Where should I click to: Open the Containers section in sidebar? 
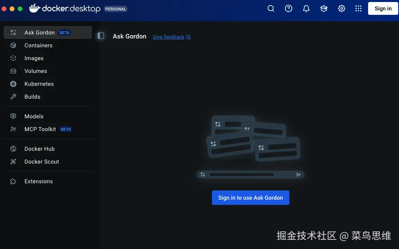click(38, 45)
